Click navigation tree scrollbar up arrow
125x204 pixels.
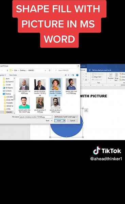tap(14, 79)
